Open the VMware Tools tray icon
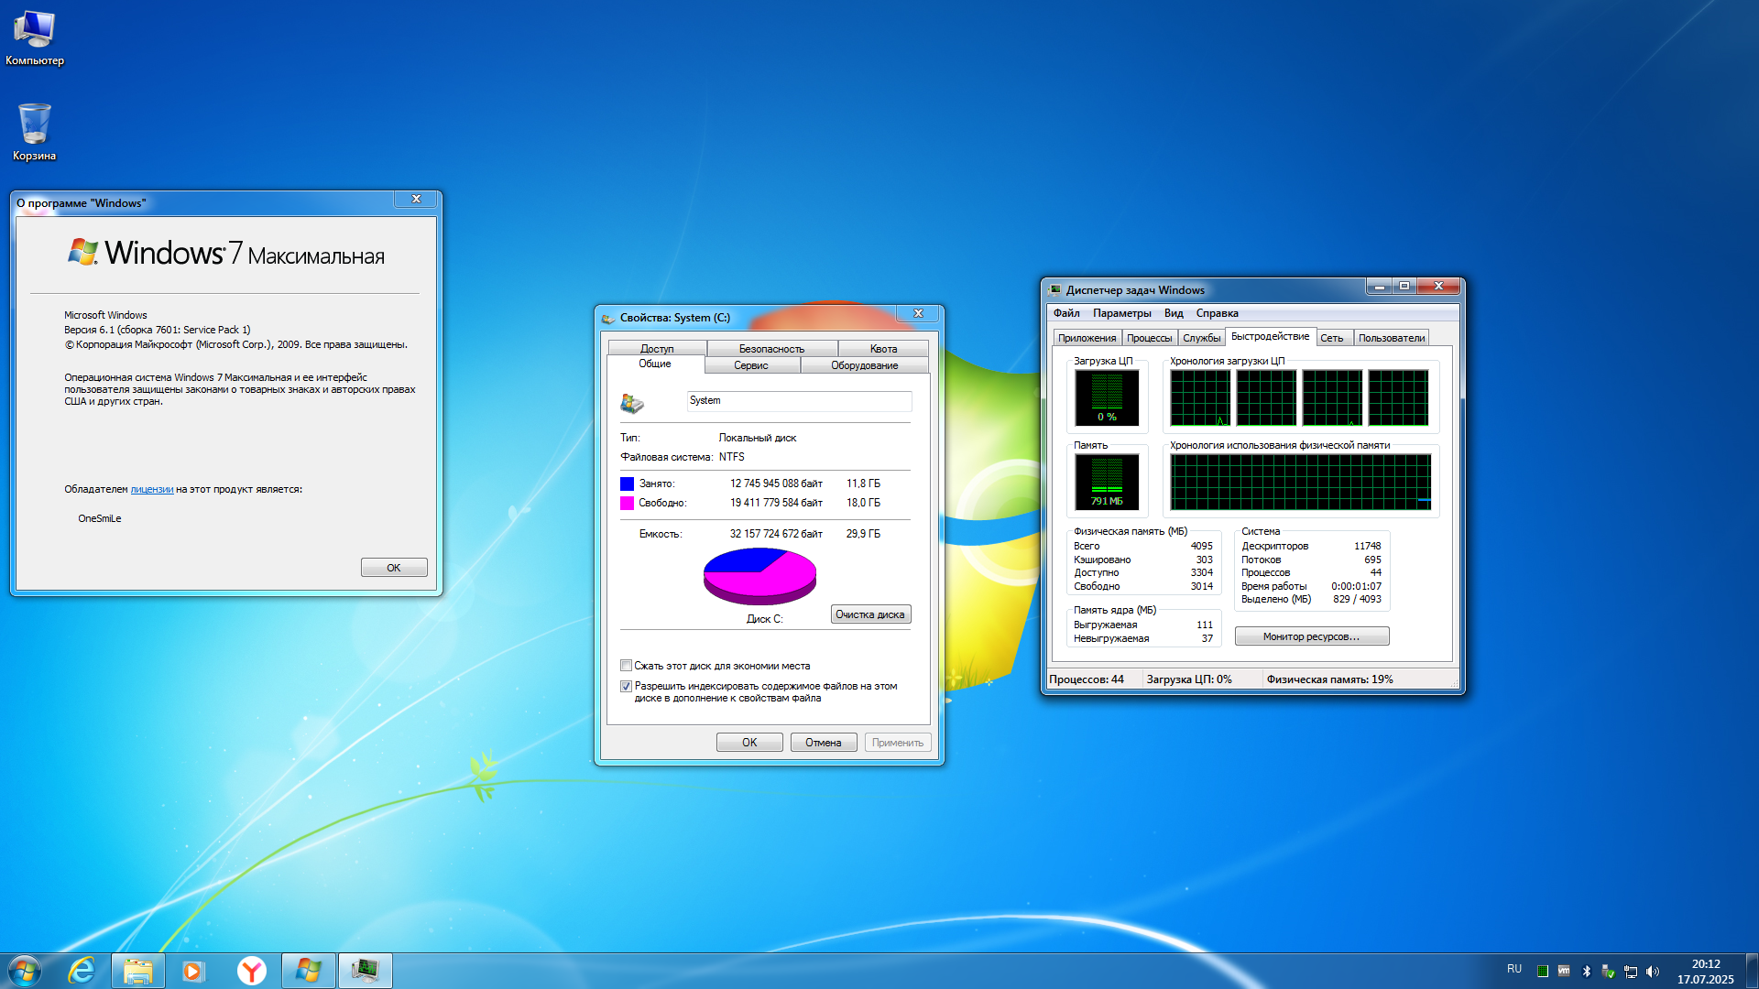Viewport: 1759px width, 989px height. click(x=1564, y=971)
